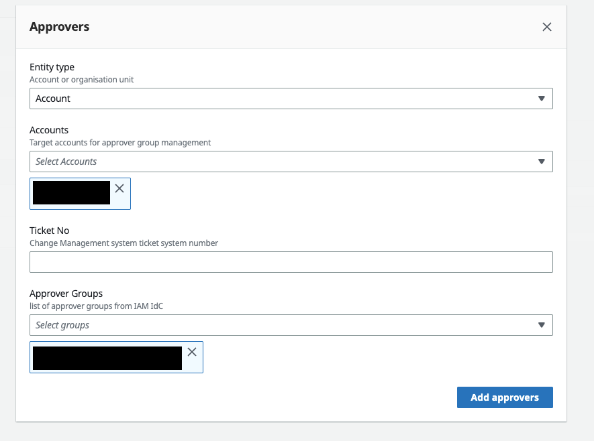594x441 pixels.
Task: Click the Change Management ticket description text
Action: point(123,243)
